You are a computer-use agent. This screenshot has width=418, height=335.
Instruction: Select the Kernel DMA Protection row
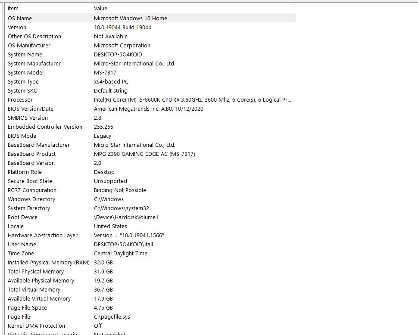point(151,326)
